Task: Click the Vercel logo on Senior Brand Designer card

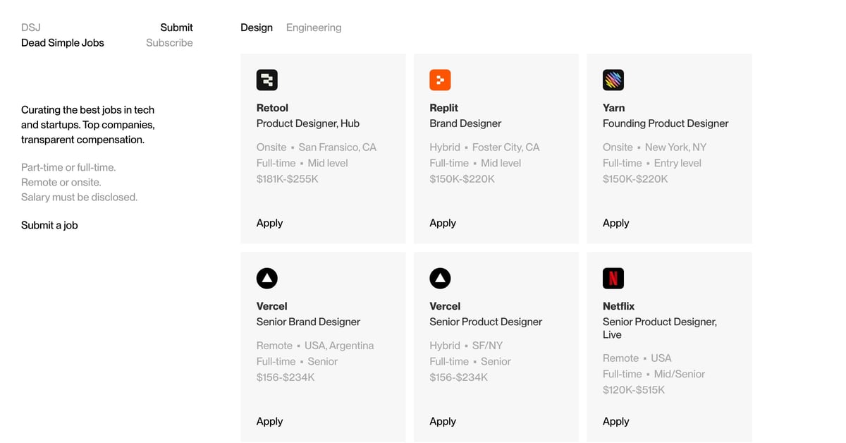Action: (267, 278)
